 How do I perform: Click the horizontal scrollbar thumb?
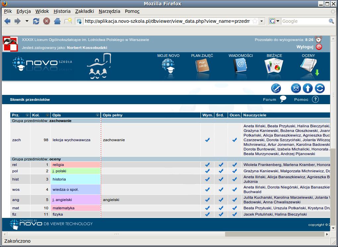[x=116, y=234]
